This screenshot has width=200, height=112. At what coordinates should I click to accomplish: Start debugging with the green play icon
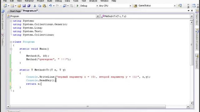[77, 6]
